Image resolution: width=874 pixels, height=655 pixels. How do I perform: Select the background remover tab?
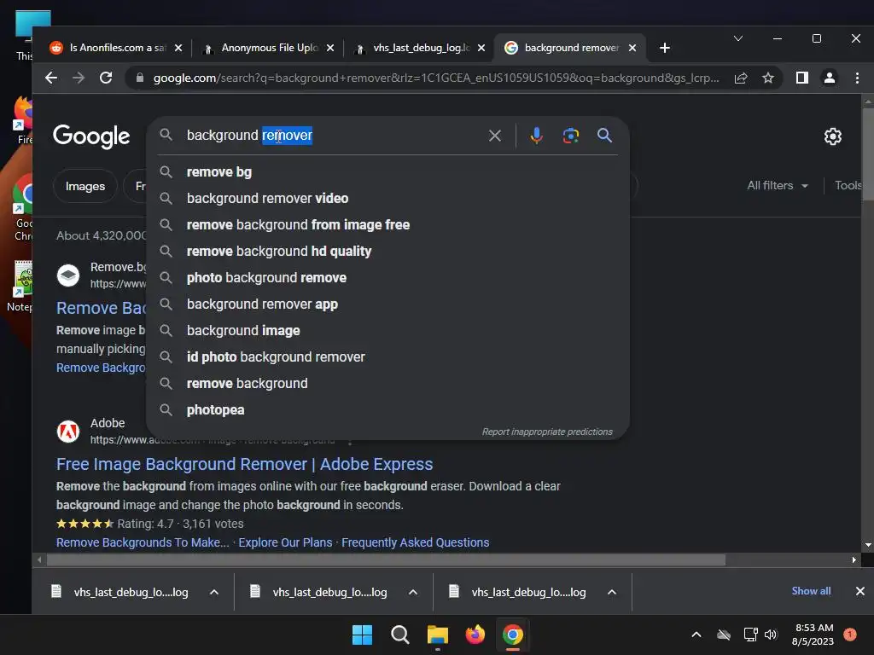(568, 48)
